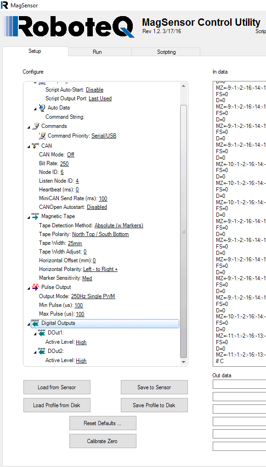Edit the Bit Rate value 250
This screenshot has height=467, width=266.
tap(64, 163)
